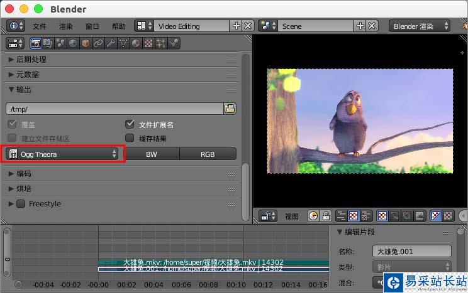Click the Video Editing layout name field
468x293 pixels.
(192, 26)
